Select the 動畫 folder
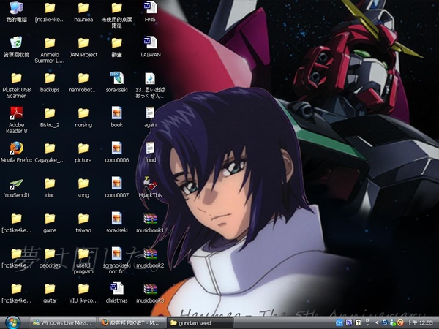Viewport: 439px width, 329px height. 117,47
